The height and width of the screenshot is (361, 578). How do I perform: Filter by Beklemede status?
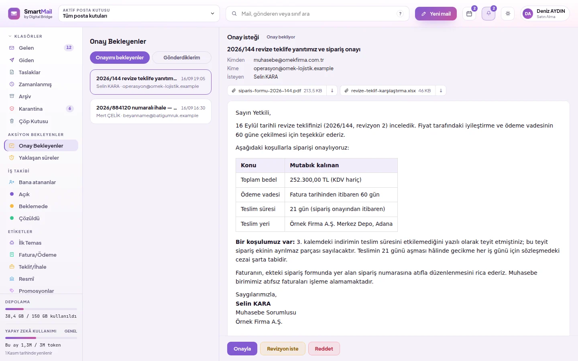coord(41,206)
